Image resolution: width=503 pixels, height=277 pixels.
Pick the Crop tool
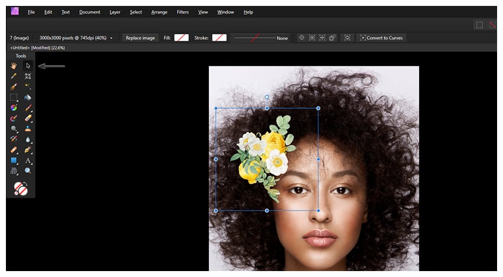28,76
